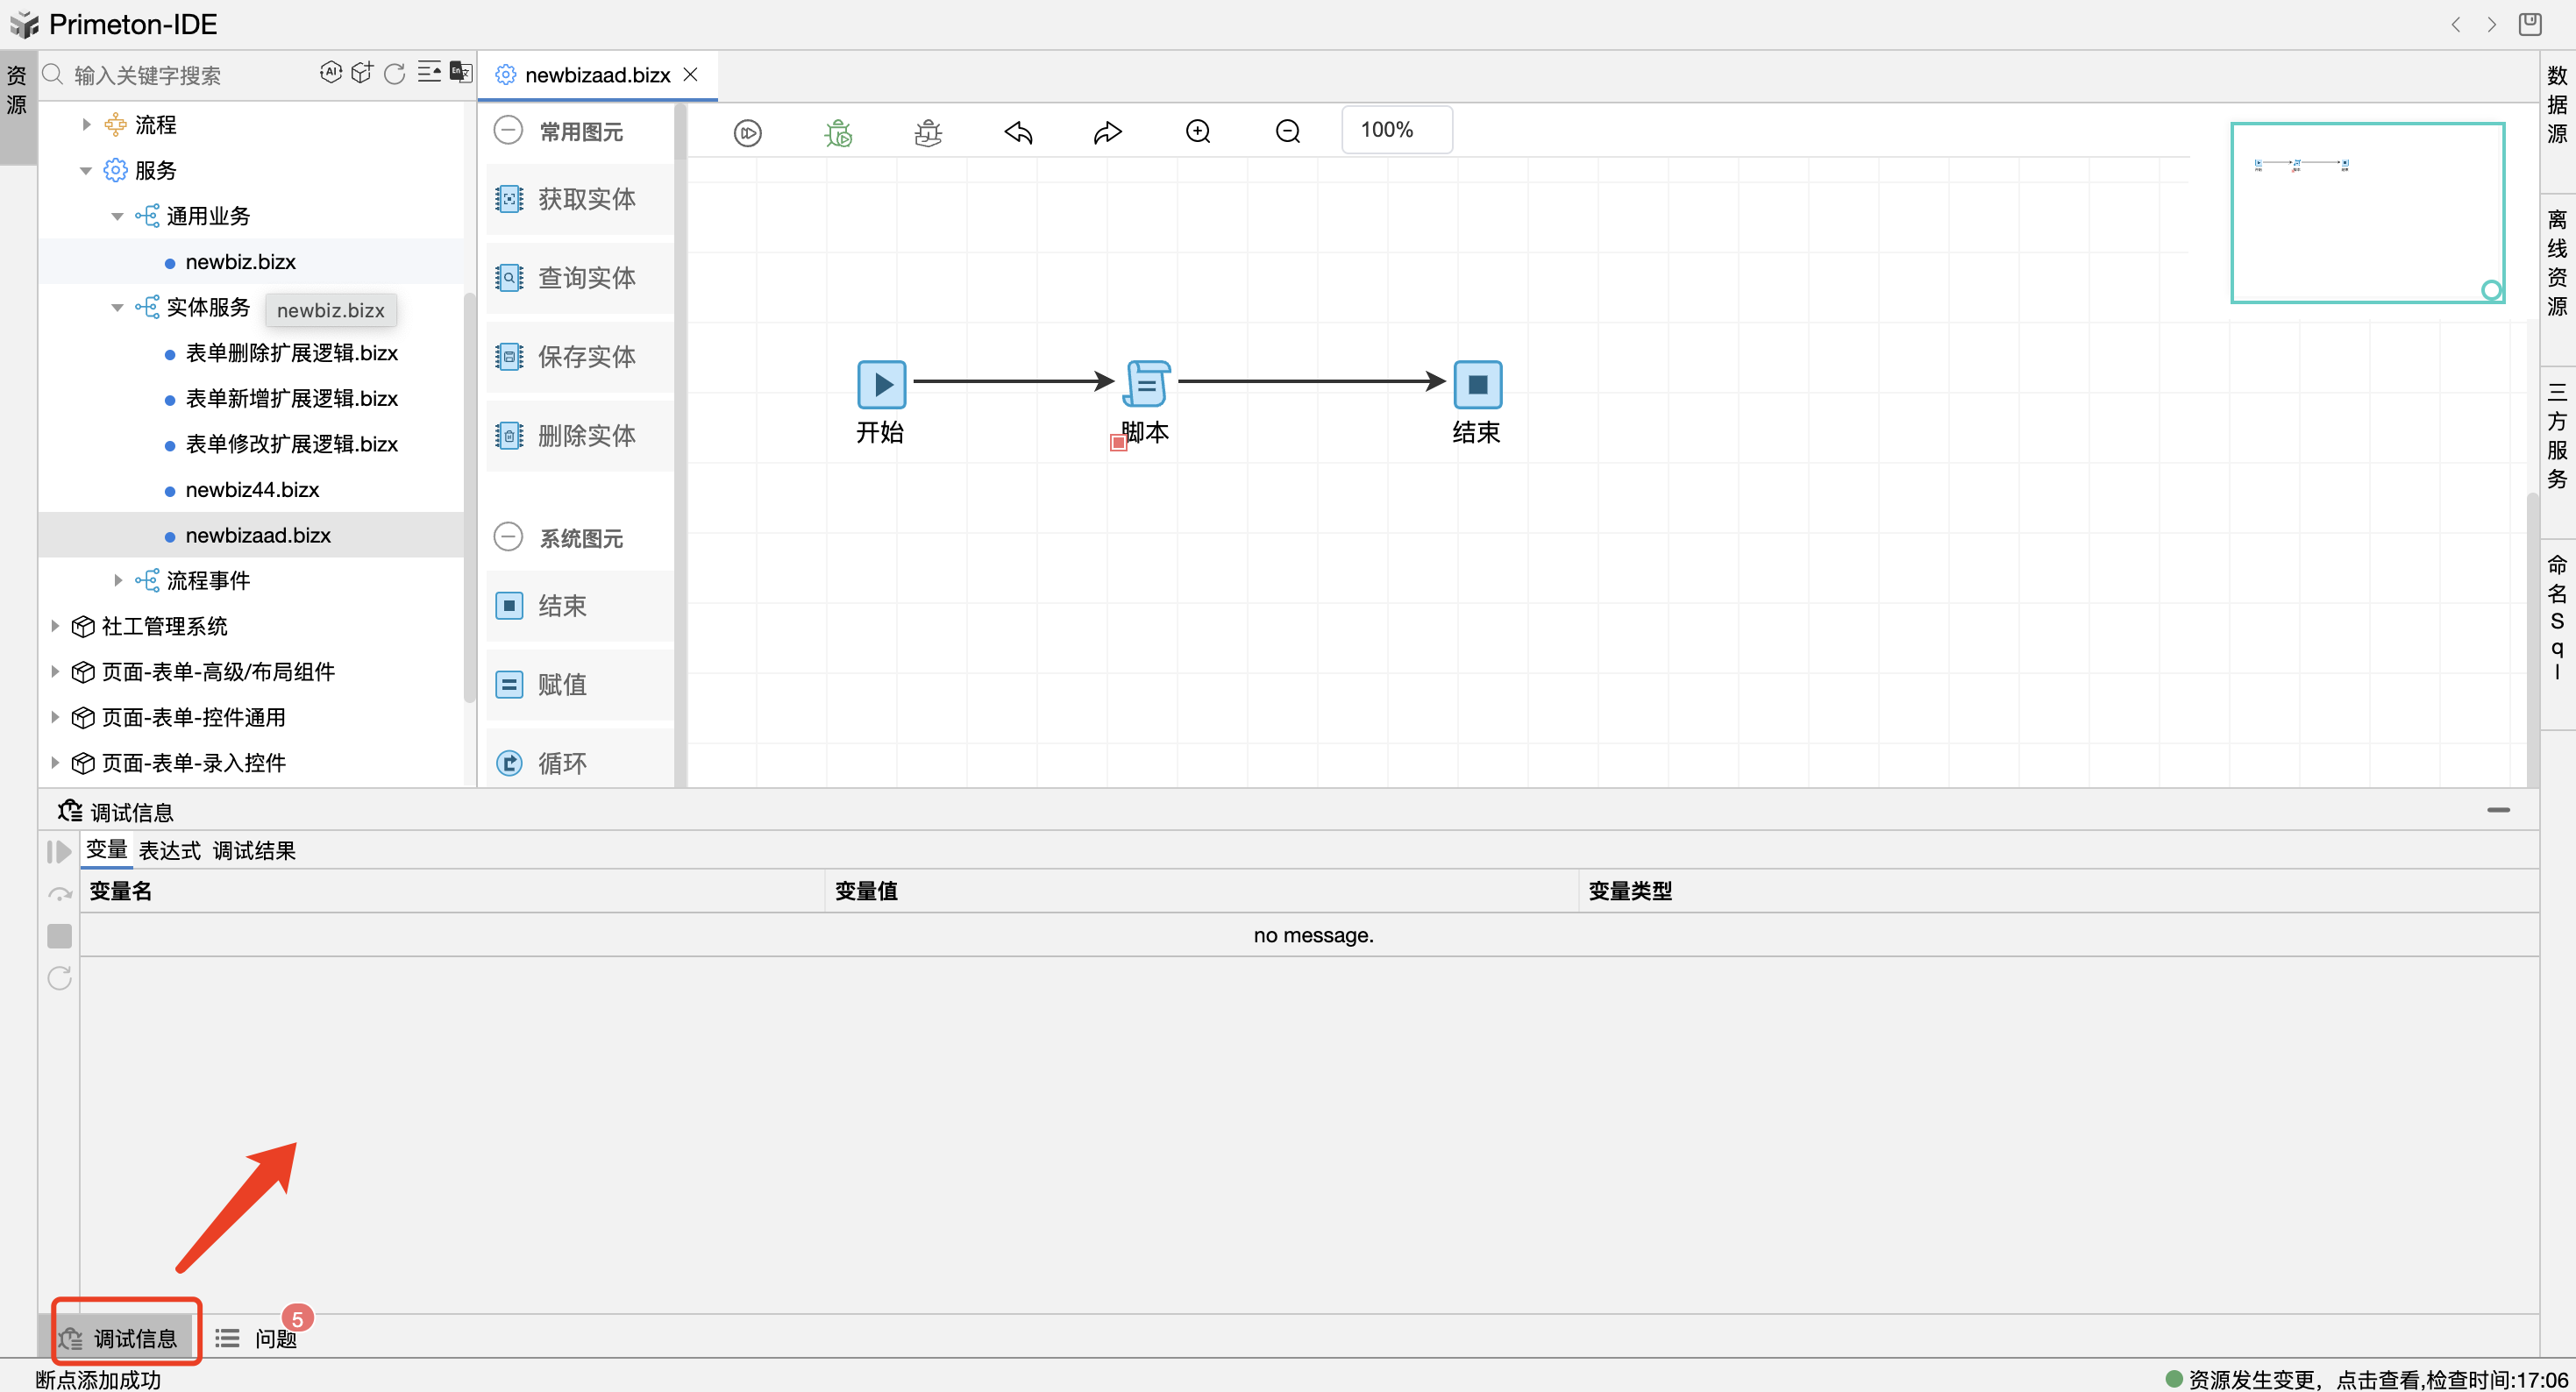The height and width of the screenshot is (1392, 2576).
Task: Click the redo arrow icon
Action: tap(1107, 133)
